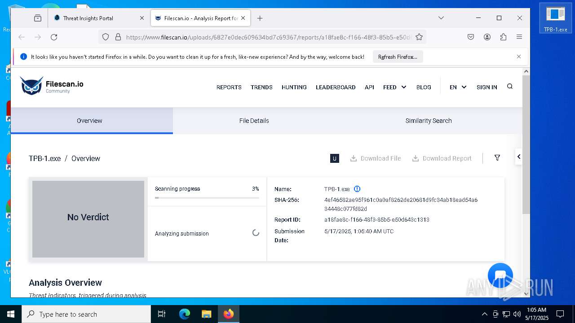Open a new browser tab

click(260, 18)
